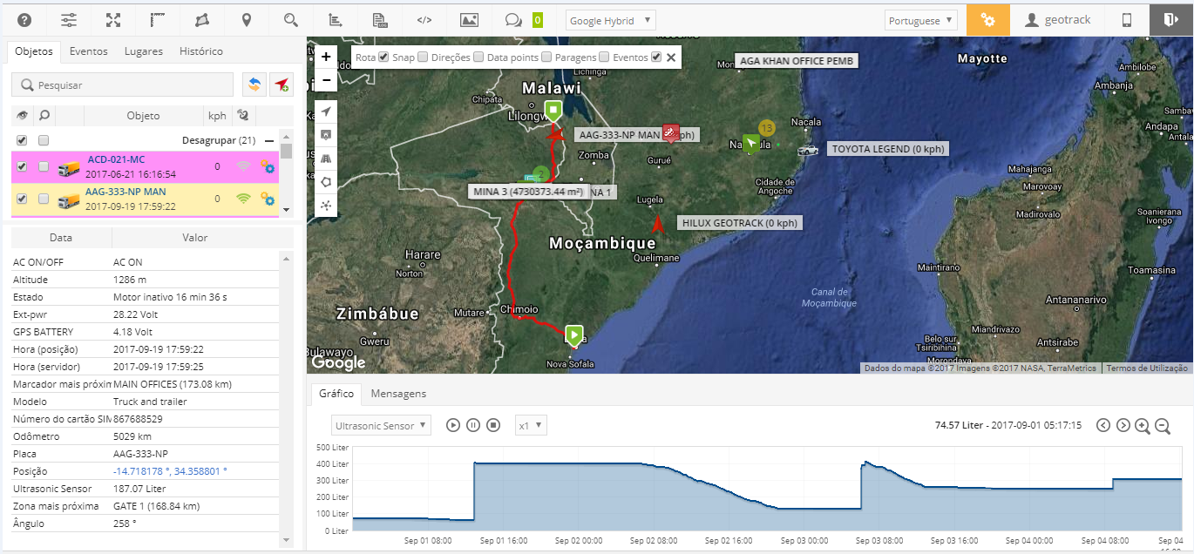Click the position coordinates link

pos(169,471)
